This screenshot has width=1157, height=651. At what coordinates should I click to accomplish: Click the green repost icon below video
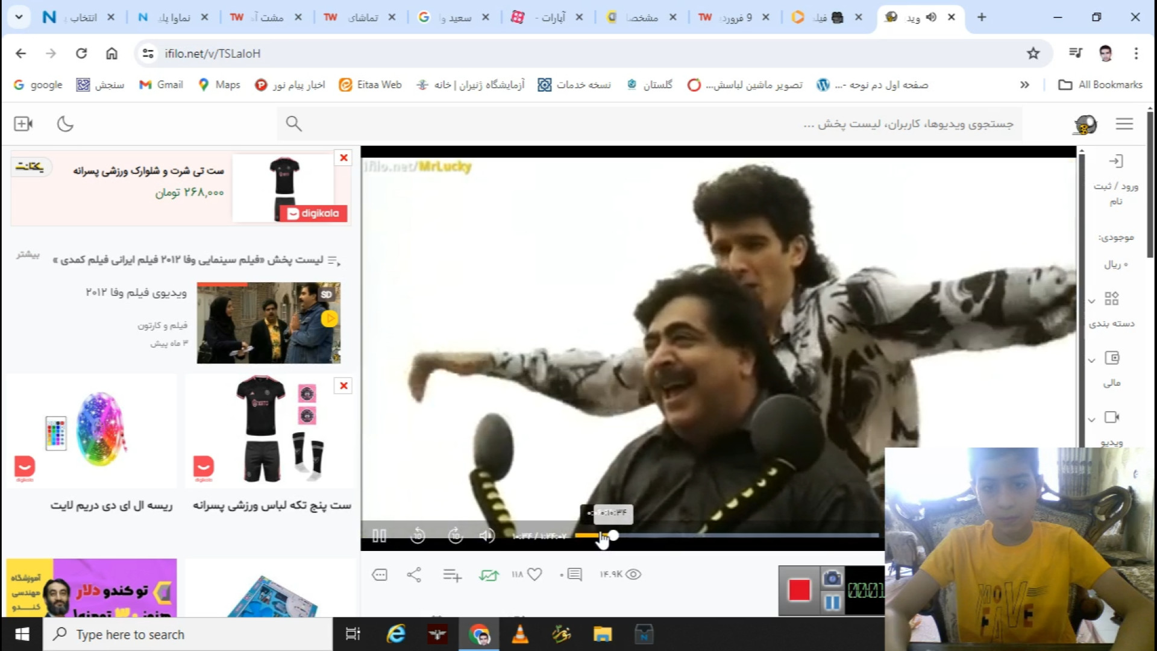click(x=489, y=575)
